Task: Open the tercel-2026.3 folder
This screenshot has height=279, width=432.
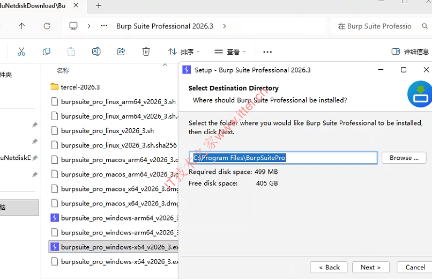Action: point(80,87)
